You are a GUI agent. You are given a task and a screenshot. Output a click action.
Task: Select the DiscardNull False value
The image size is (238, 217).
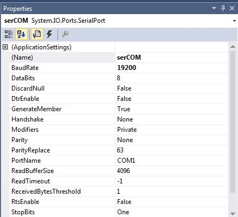(171, 88)
